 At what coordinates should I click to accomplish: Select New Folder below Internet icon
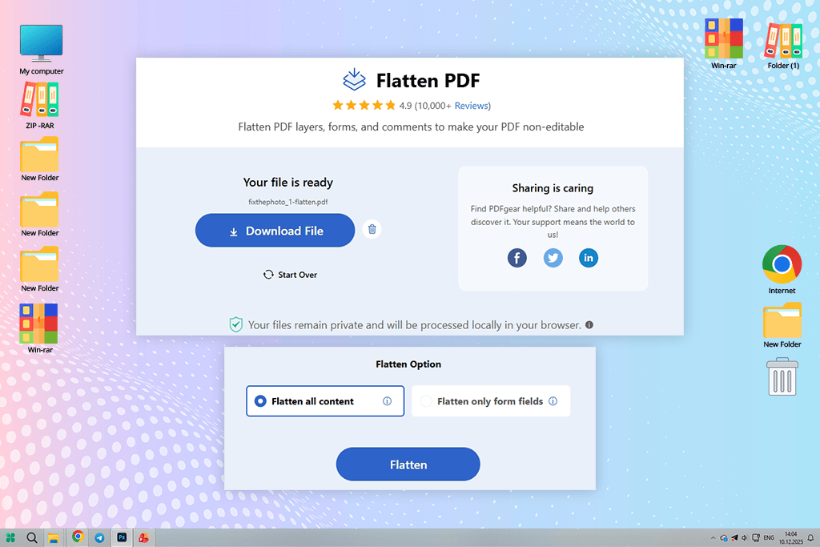[x=782, y=325]
